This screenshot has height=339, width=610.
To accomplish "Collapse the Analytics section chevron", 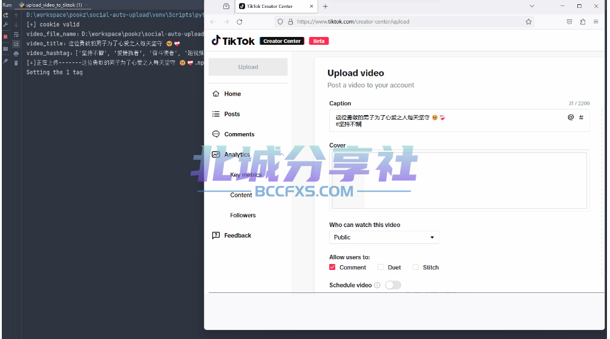I will click(x=281, y=154).
